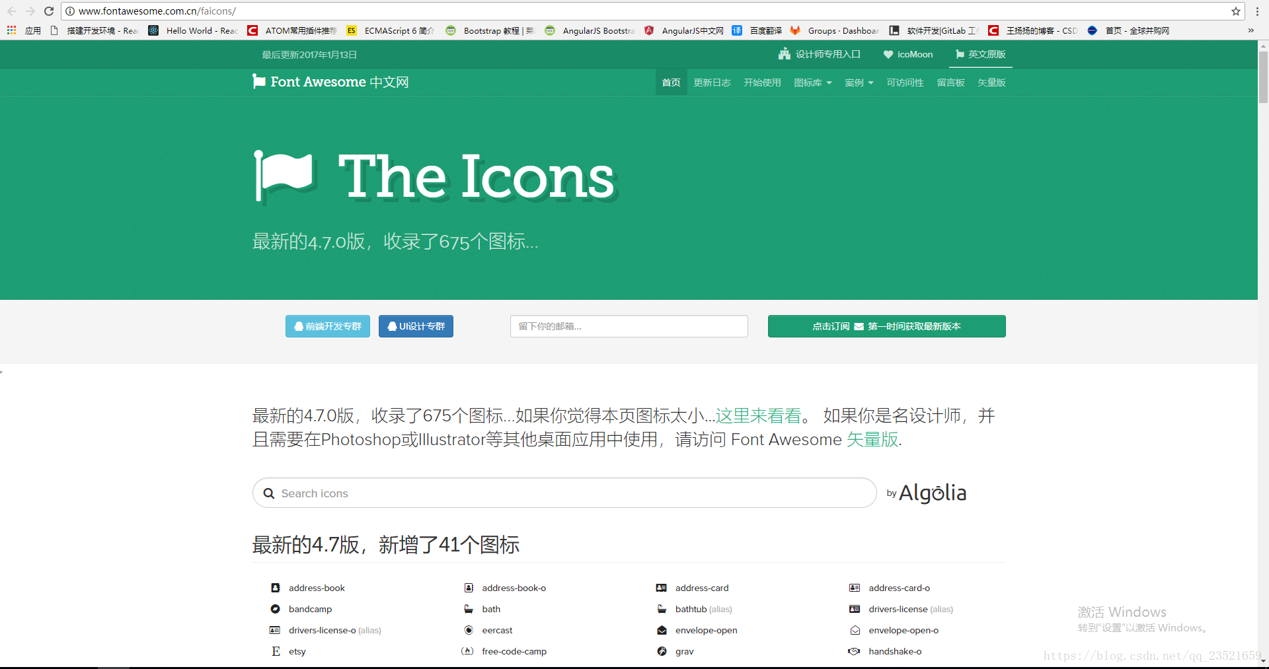Open the AngularJS中文网 bookmark

[684, 30]
